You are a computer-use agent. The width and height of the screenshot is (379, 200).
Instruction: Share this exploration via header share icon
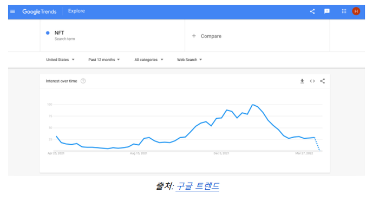click(312, 11)
